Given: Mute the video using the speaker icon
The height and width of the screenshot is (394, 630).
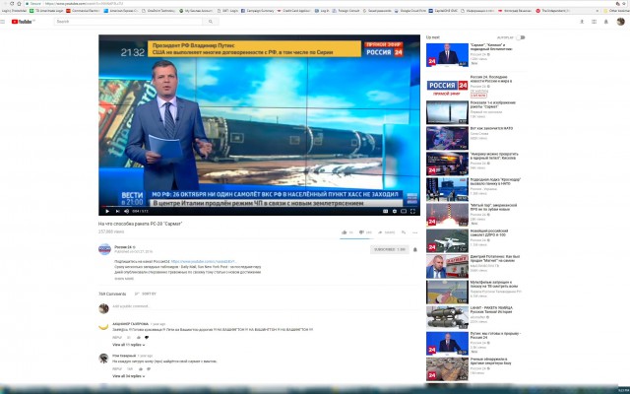Looking at the screenshot, I should click(x=127, y=211).
